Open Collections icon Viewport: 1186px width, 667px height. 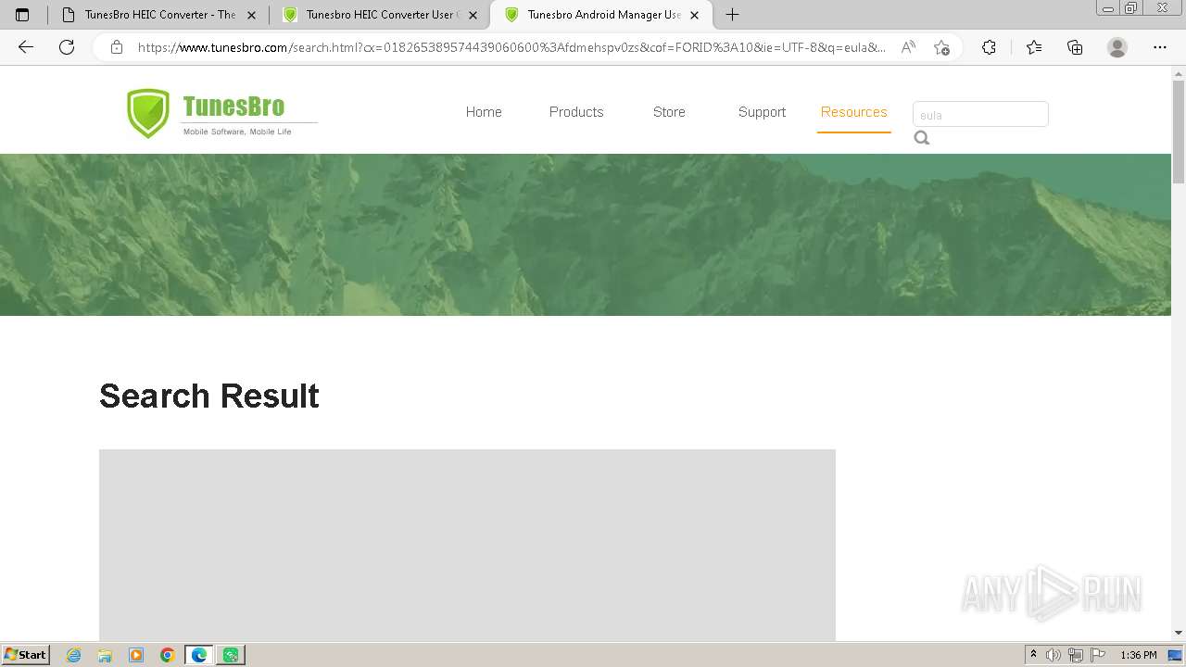1075,47
